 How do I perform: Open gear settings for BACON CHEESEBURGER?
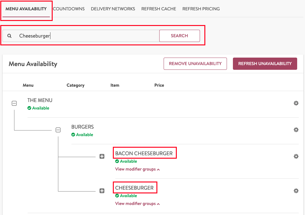(x=296, y=156)
